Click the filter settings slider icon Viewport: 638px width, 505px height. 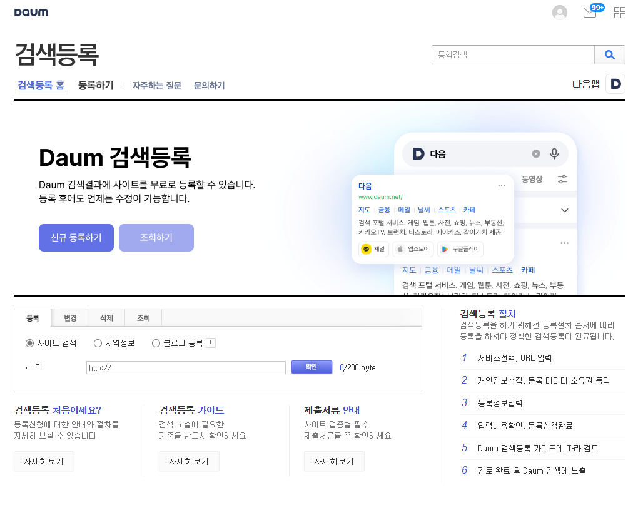[562, 179]
